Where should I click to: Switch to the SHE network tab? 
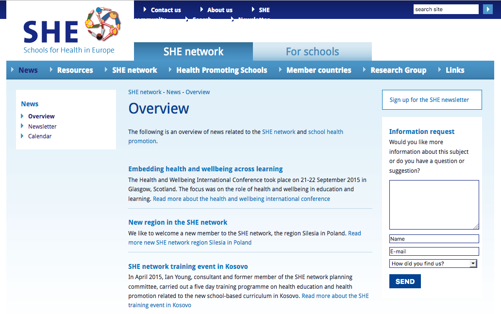pyautogui.click(x=193, y=51)
